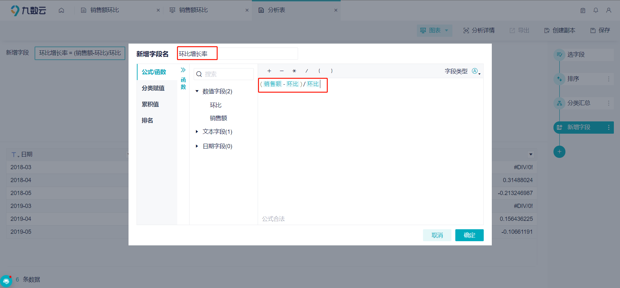The height and width of the screenshot is (288, 620).
Task: Add a new step with the plus circle
Action: (559, 152)
